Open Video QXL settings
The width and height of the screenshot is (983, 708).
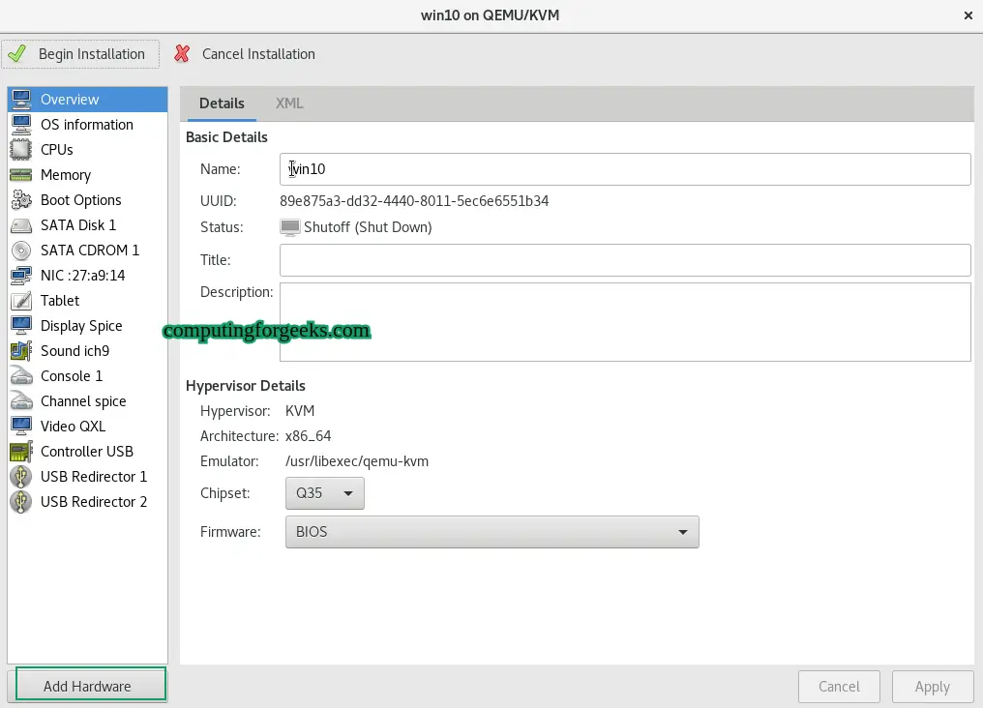coord(21,426)
